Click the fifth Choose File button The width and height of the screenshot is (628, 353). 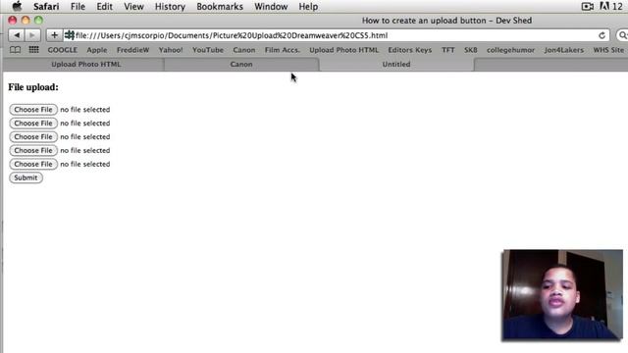pos(33,164)
